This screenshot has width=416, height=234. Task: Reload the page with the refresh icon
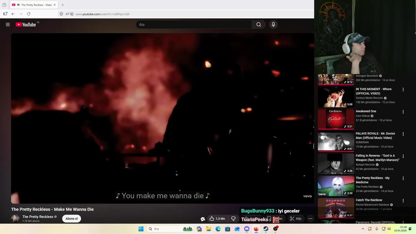29,14
